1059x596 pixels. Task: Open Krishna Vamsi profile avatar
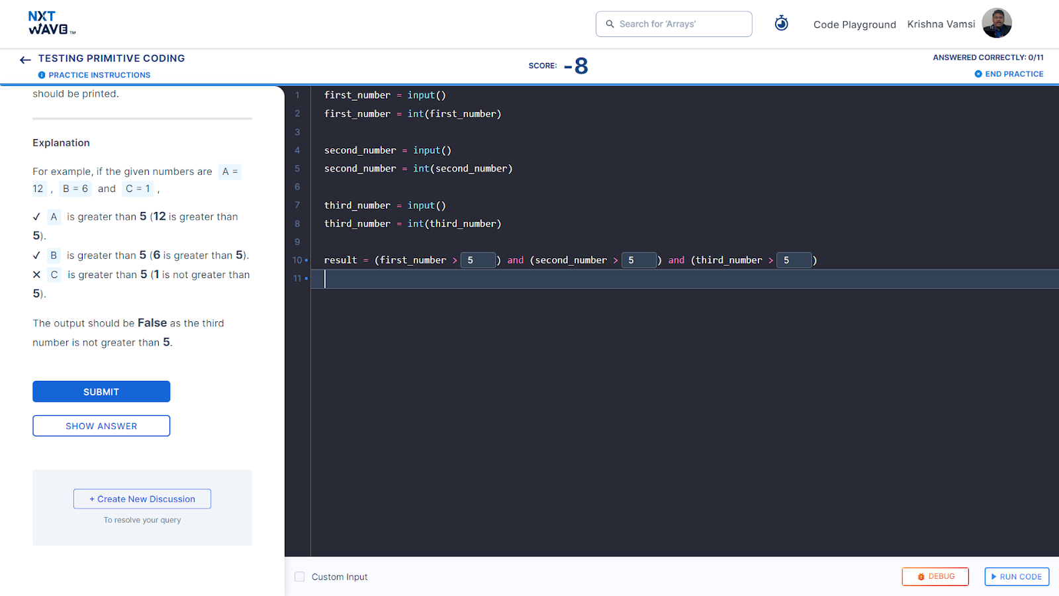(997, 23)
